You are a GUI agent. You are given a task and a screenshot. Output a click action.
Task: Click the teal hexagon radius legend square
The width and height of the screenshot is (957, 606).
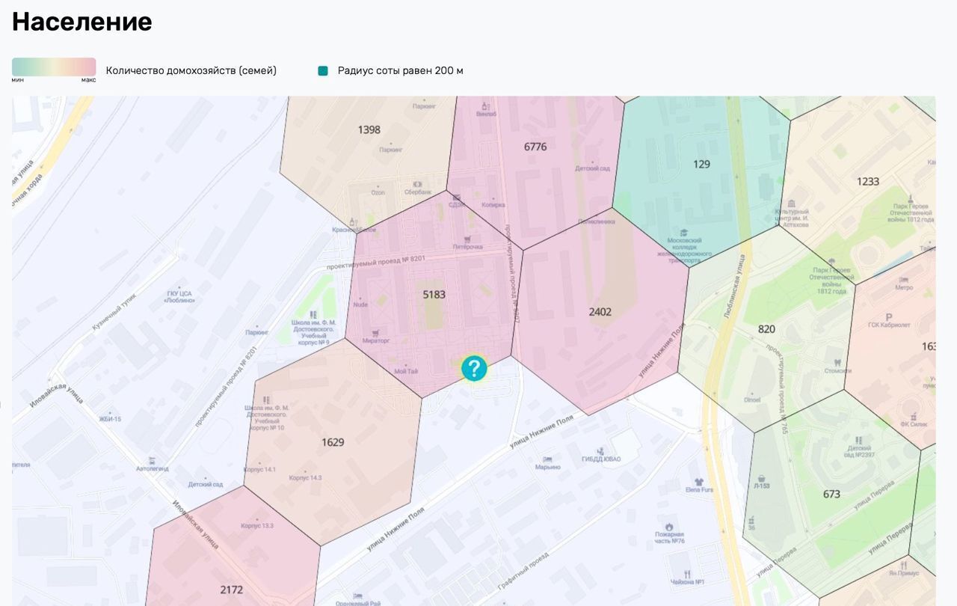pos(323,70)
